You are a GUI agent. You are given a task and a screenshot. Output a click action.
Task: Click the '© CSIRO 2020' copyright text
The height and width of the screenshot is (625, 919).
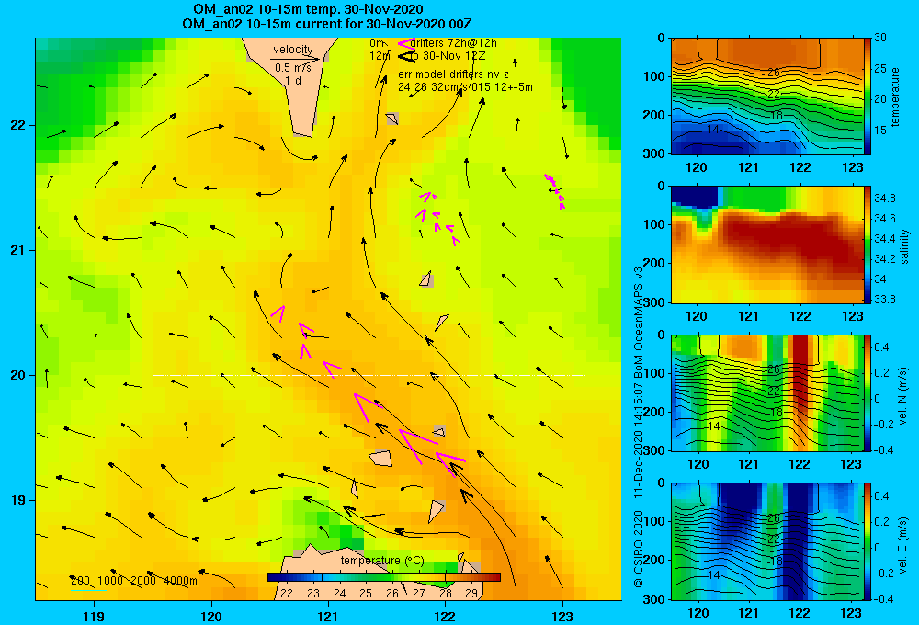pos(639,549)
